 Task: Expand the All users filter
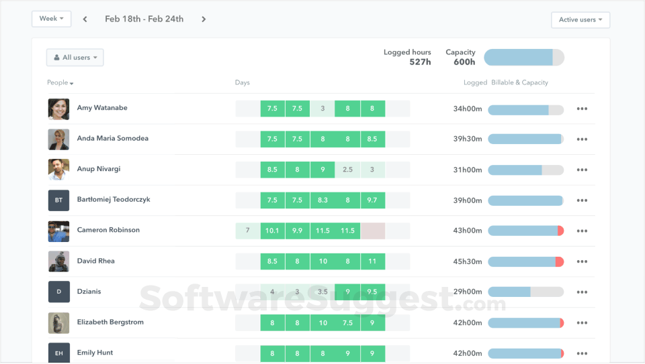tap(75, 58)
